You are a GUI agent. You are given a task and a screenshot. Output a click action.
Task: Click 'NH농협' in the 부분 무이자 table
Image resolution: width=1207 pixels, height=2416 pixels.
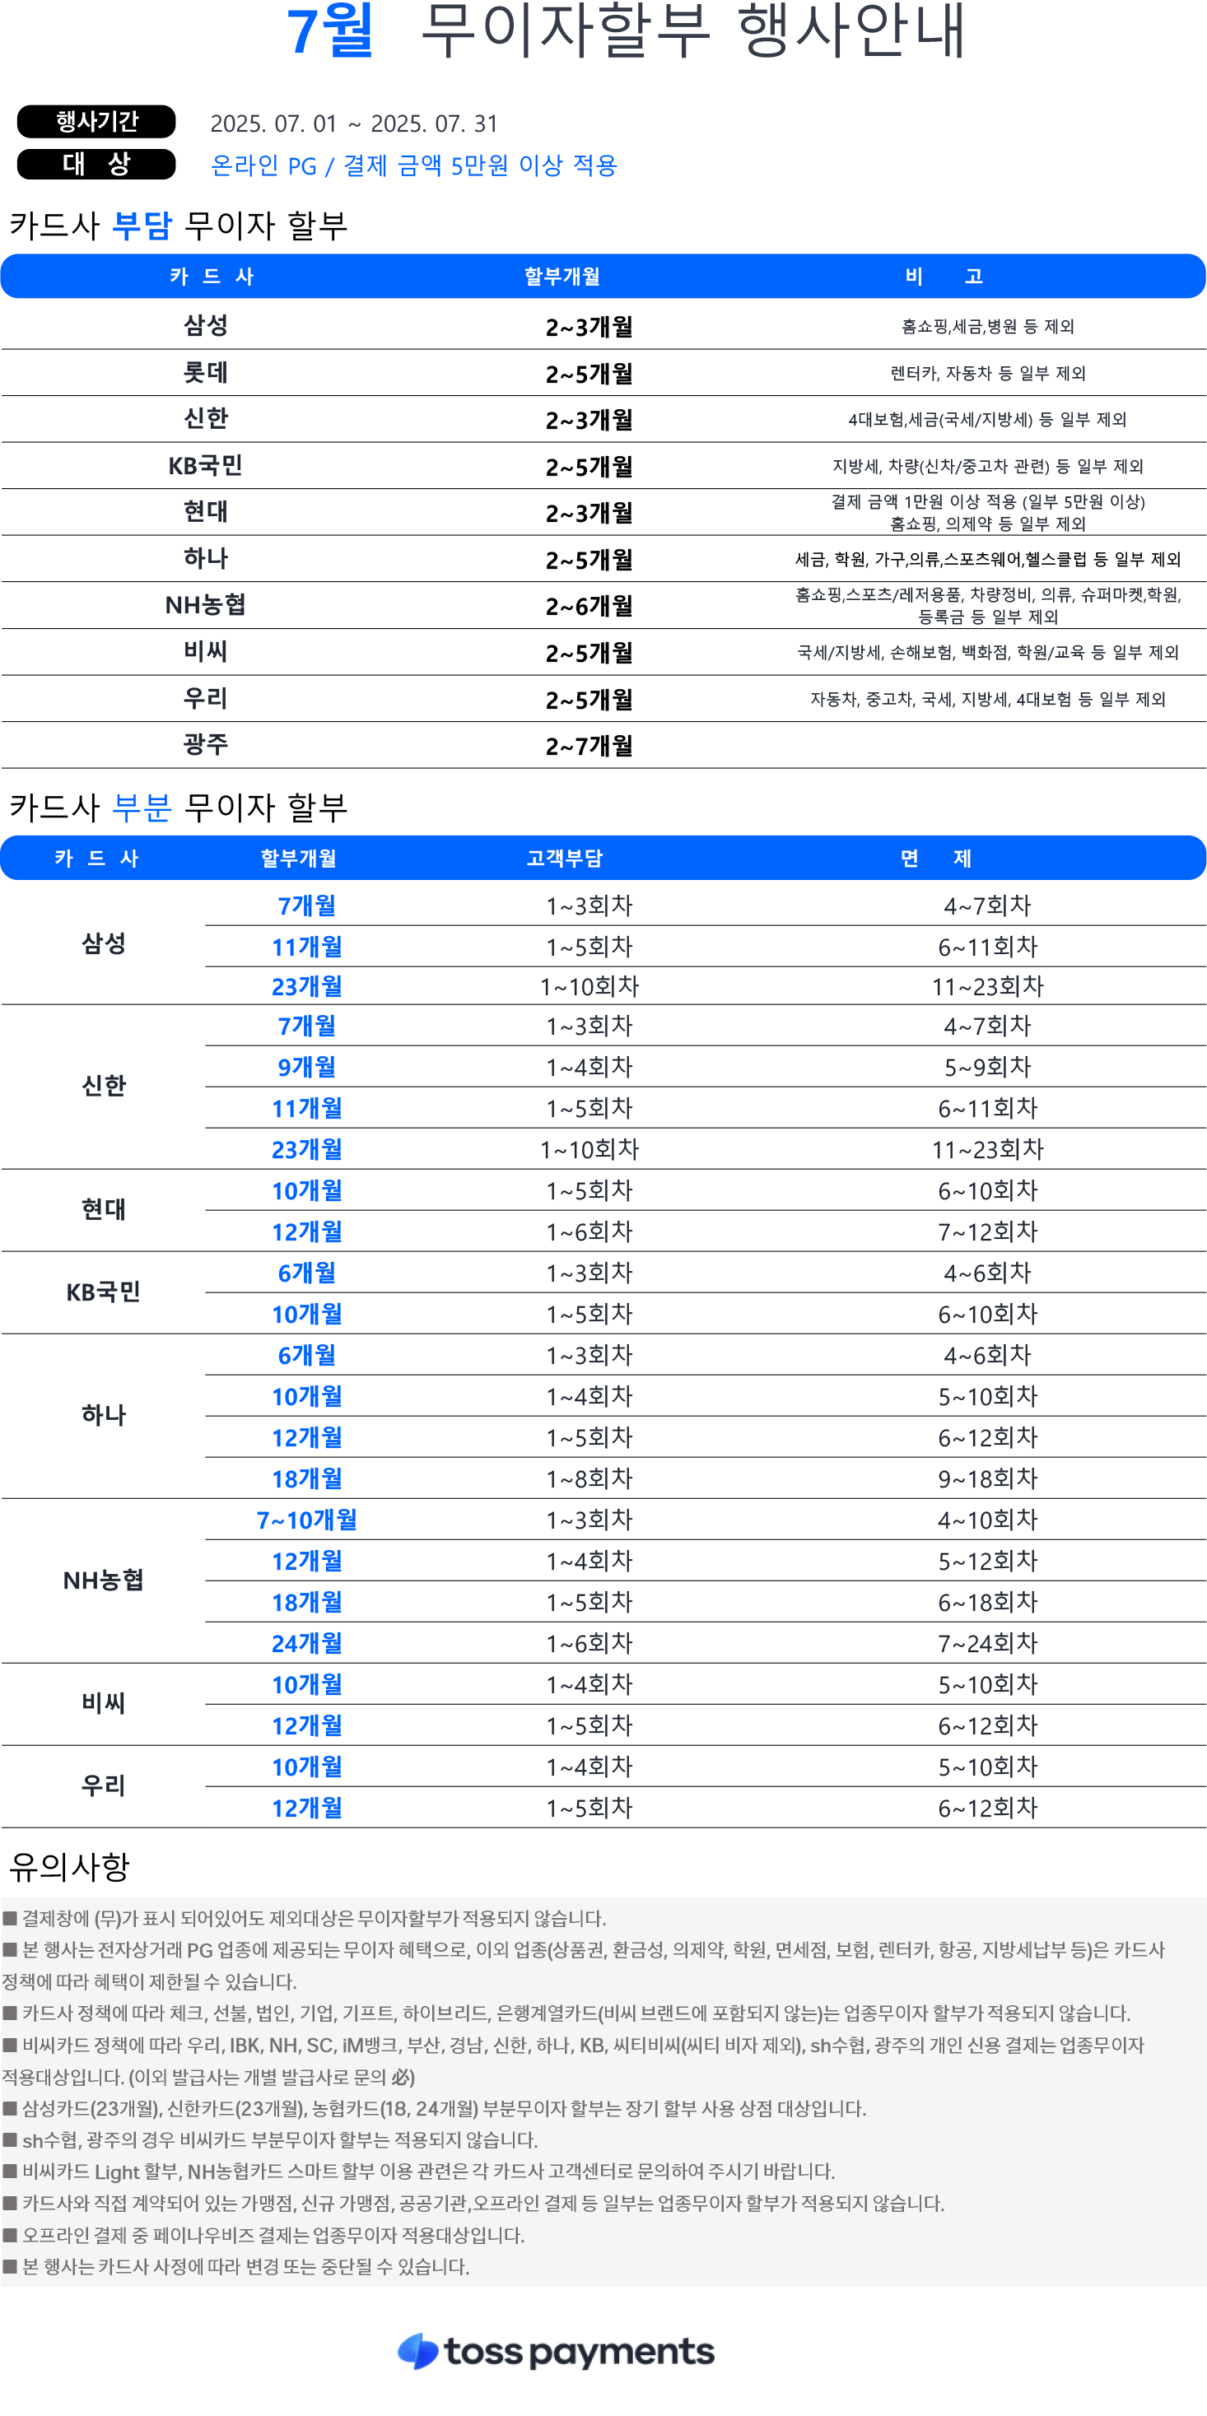(103, 1580)
